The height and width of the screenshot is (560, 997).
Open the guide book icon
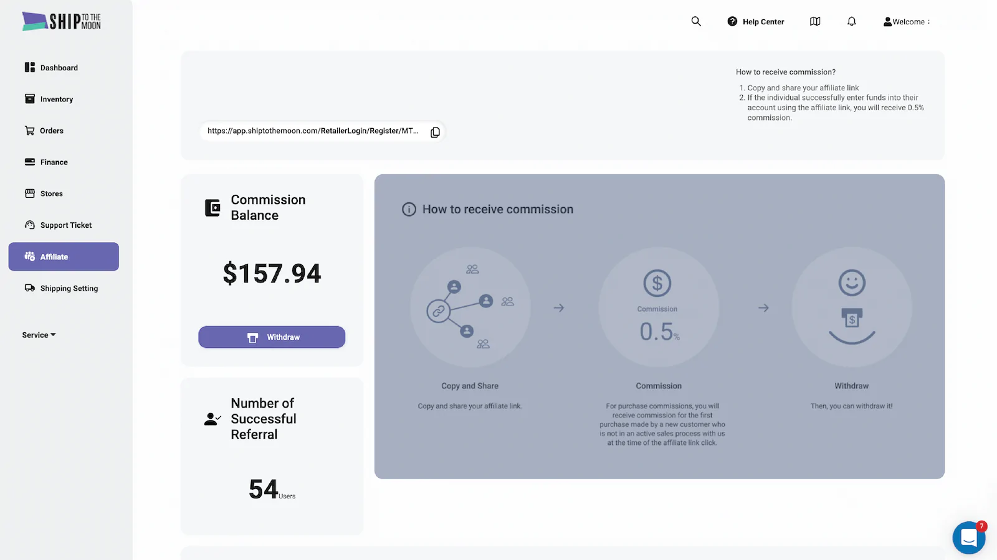pyautogui.click(x=815, y=21)
